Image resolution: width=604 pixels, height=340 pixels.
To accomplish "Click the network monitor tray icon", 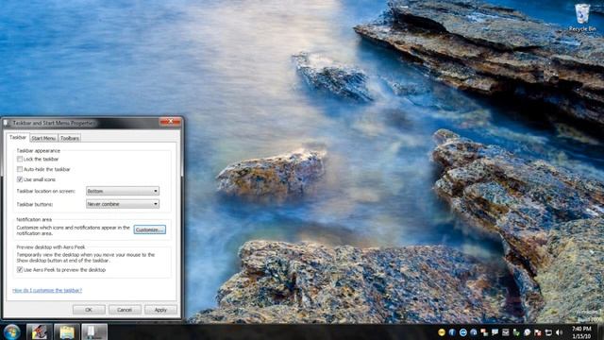I will pos(548,332).
